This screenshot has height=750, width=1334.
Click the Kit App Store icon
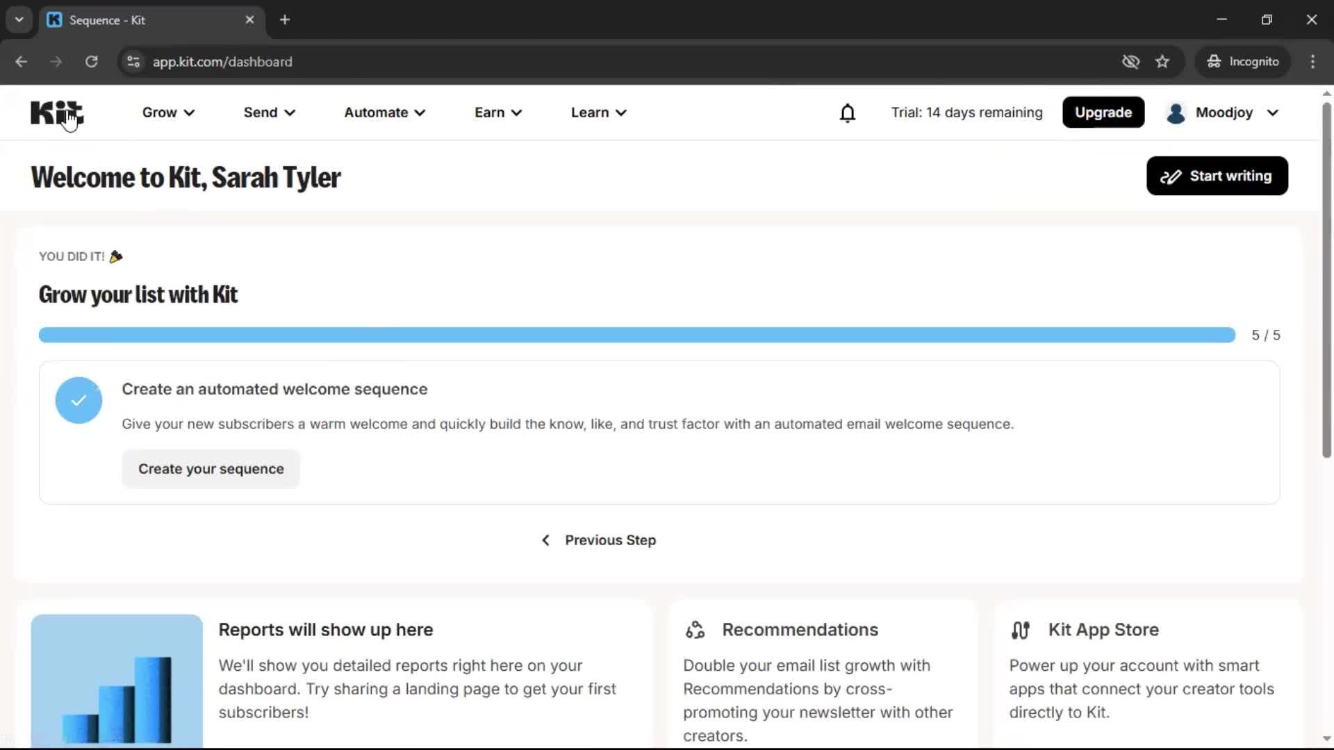click(x=1020, y=630)
